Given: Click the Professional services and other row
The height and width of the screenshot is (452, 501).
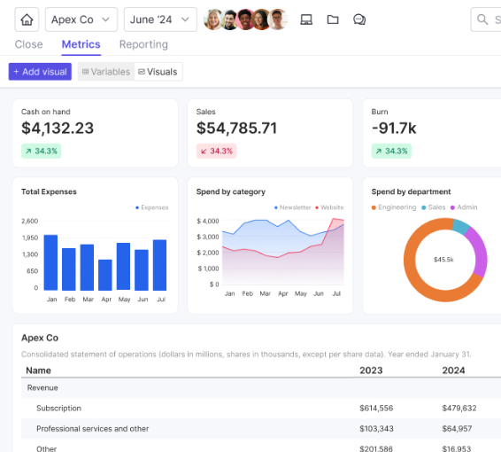Looking at the screenshot, I should [261, 429].
